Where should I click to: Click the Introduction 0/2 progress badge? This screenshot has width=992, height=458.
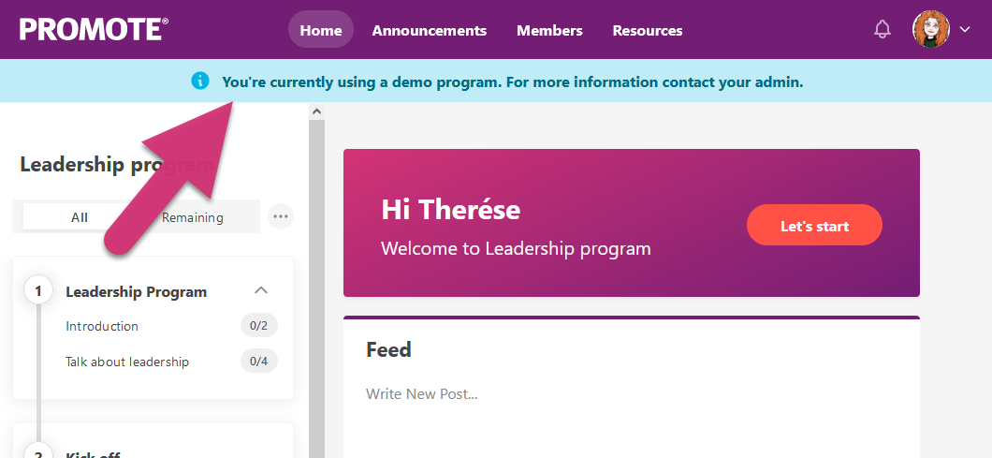(259, 326)
